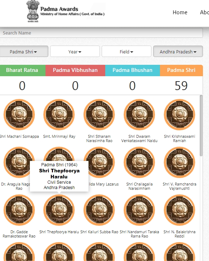The image size is (209, 261).
Task: Open Smt. Mrinmayi Ray's medal icon
Action: coord(59,115)
